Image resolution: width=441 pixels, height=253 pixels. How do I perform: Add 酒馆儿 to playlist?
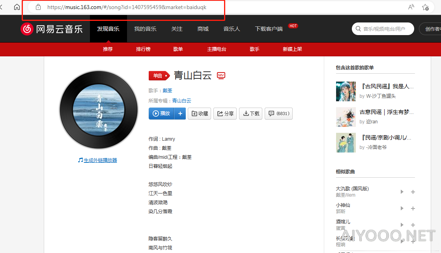click(413, 225)
